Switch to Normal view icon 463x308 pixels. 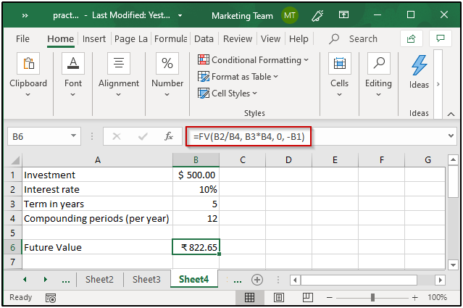[x=249, y=297]
